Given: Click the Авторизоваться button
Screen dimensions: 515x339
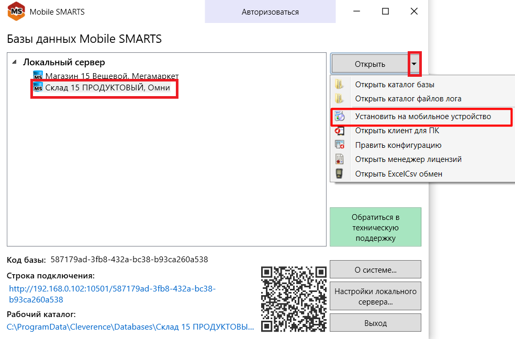Looking at the screenshot, I should (270, 12).
